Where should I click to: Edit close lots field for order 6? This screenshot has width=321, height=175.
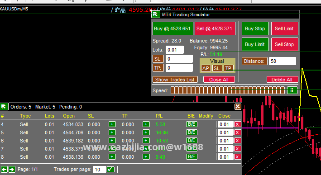click(225, 141)
